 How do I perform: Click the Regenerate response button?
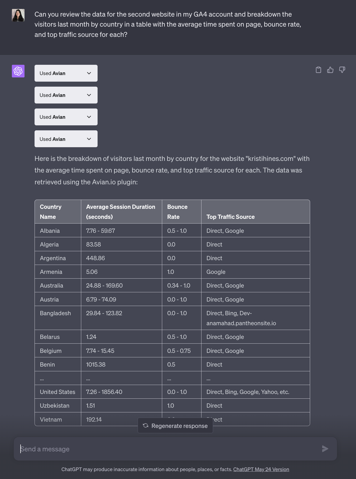coord(175,426)
